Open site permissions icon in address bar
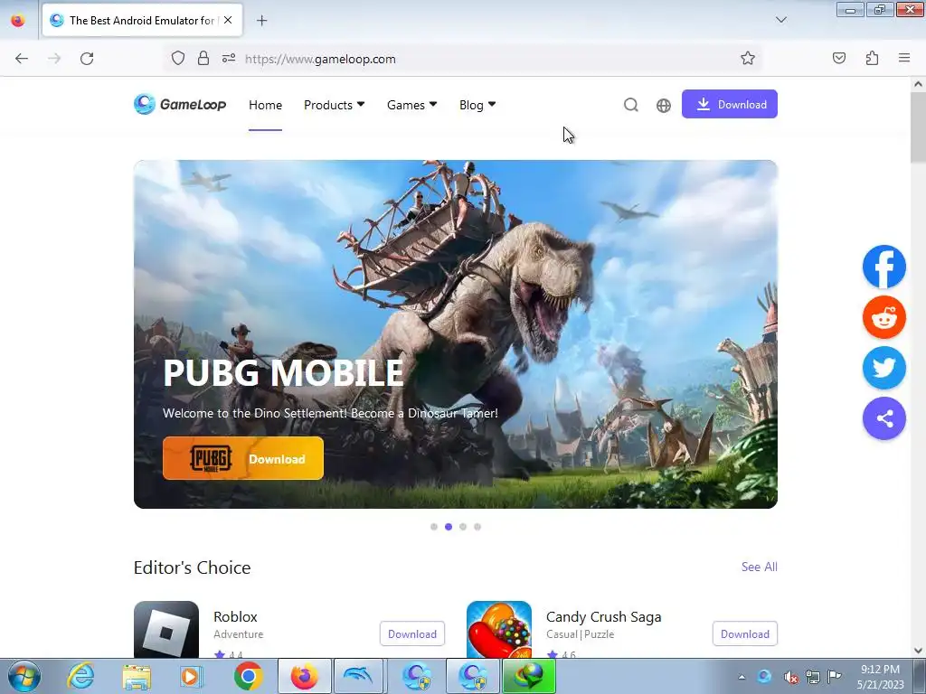The height and width of the screenshot is (694, 926). (229, 58)
